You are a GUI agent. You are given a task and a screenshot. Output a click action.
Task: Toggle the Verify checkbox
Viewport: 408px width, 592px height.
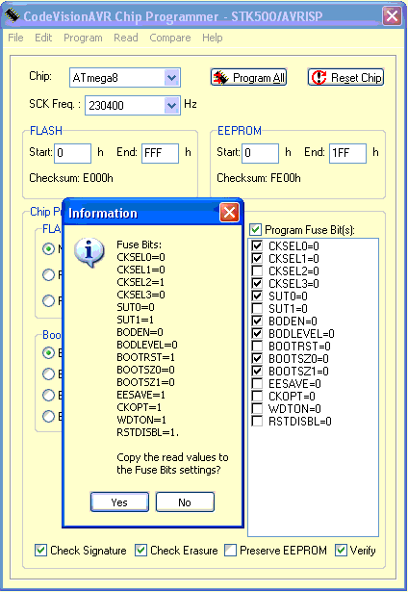[341, 551]
